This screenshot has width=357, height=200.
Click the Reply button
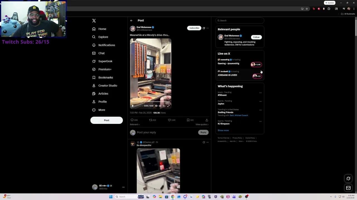(x=203, y=132)
